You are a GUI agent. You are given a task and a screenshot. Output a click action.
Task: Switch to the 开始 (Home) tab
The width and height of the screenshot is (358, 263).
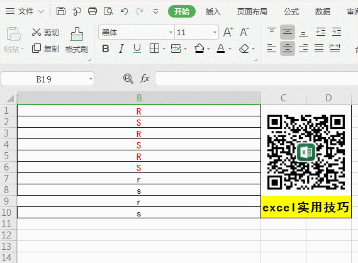[182, 11]
